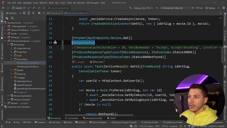Click the UTF-8 encoding indicator
227x128 pixels.
pos(165,126)
